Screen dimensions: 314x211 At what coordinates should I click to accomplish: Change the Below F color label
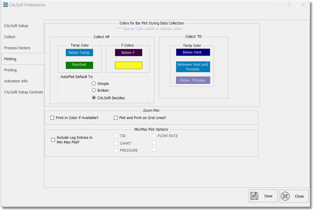(129, 53)
